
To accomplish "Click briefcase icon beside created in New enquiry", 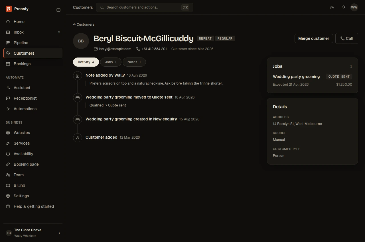I will tap(78, 120).
